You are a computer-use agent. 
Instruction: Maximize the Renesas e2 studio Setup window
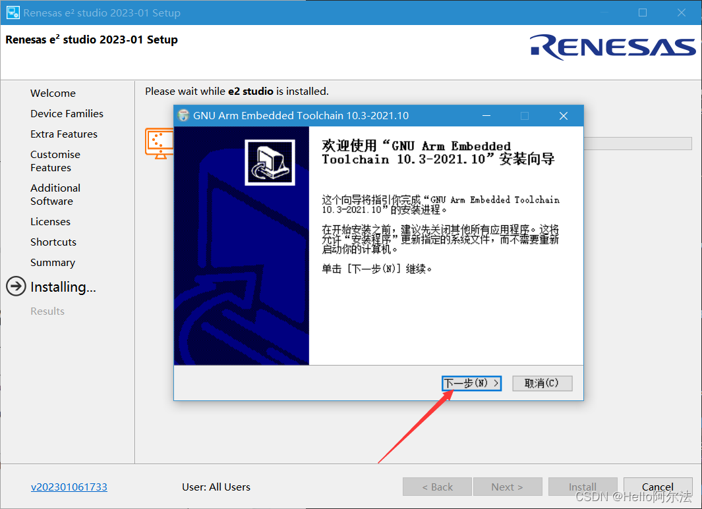[643, 13]
